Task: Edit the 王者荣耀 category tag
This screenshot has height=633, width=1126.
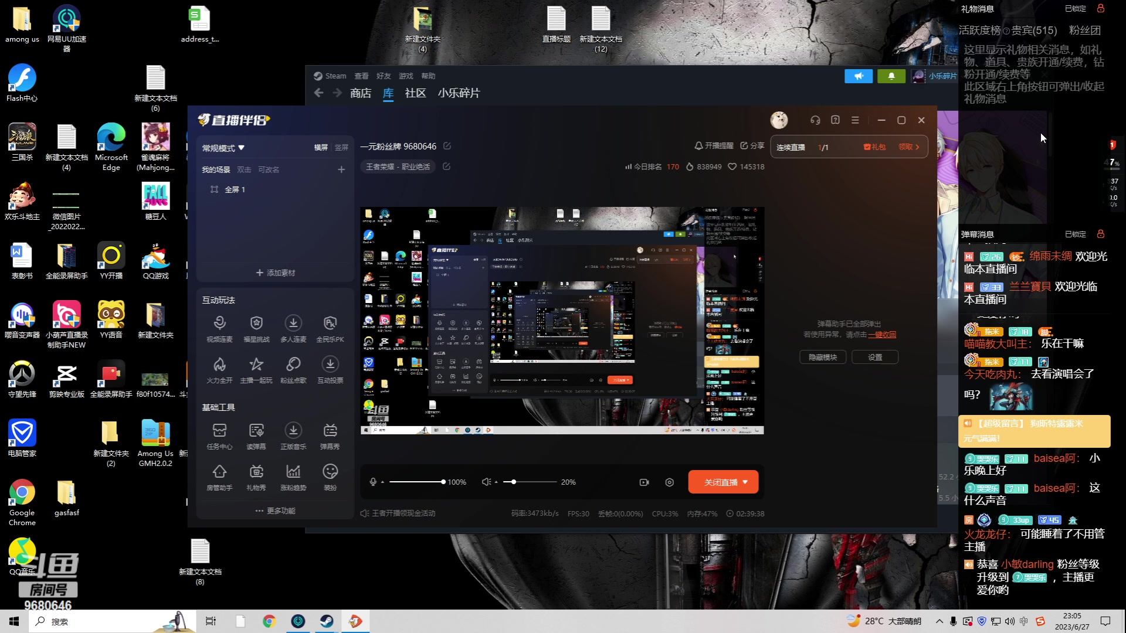Action: point(446,166)
